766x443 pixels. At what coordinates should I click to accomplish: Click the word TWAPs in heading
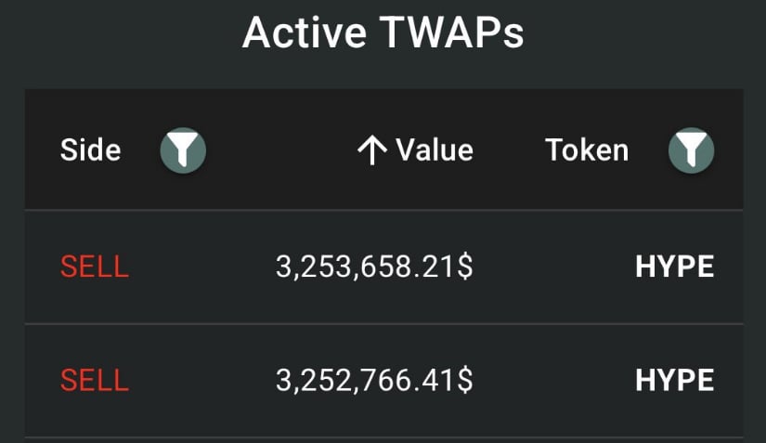pos(451,33)
